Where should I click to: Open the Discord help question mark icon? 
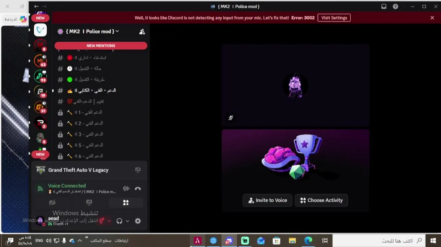pyautogui.click(x=396, y=7)
